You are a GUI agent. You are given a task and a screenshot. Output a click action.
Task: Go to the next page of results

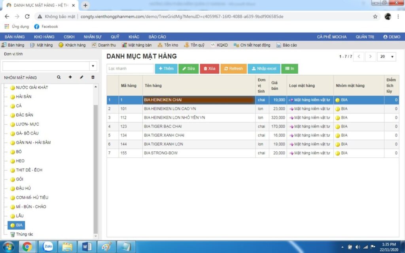(370, 57)
